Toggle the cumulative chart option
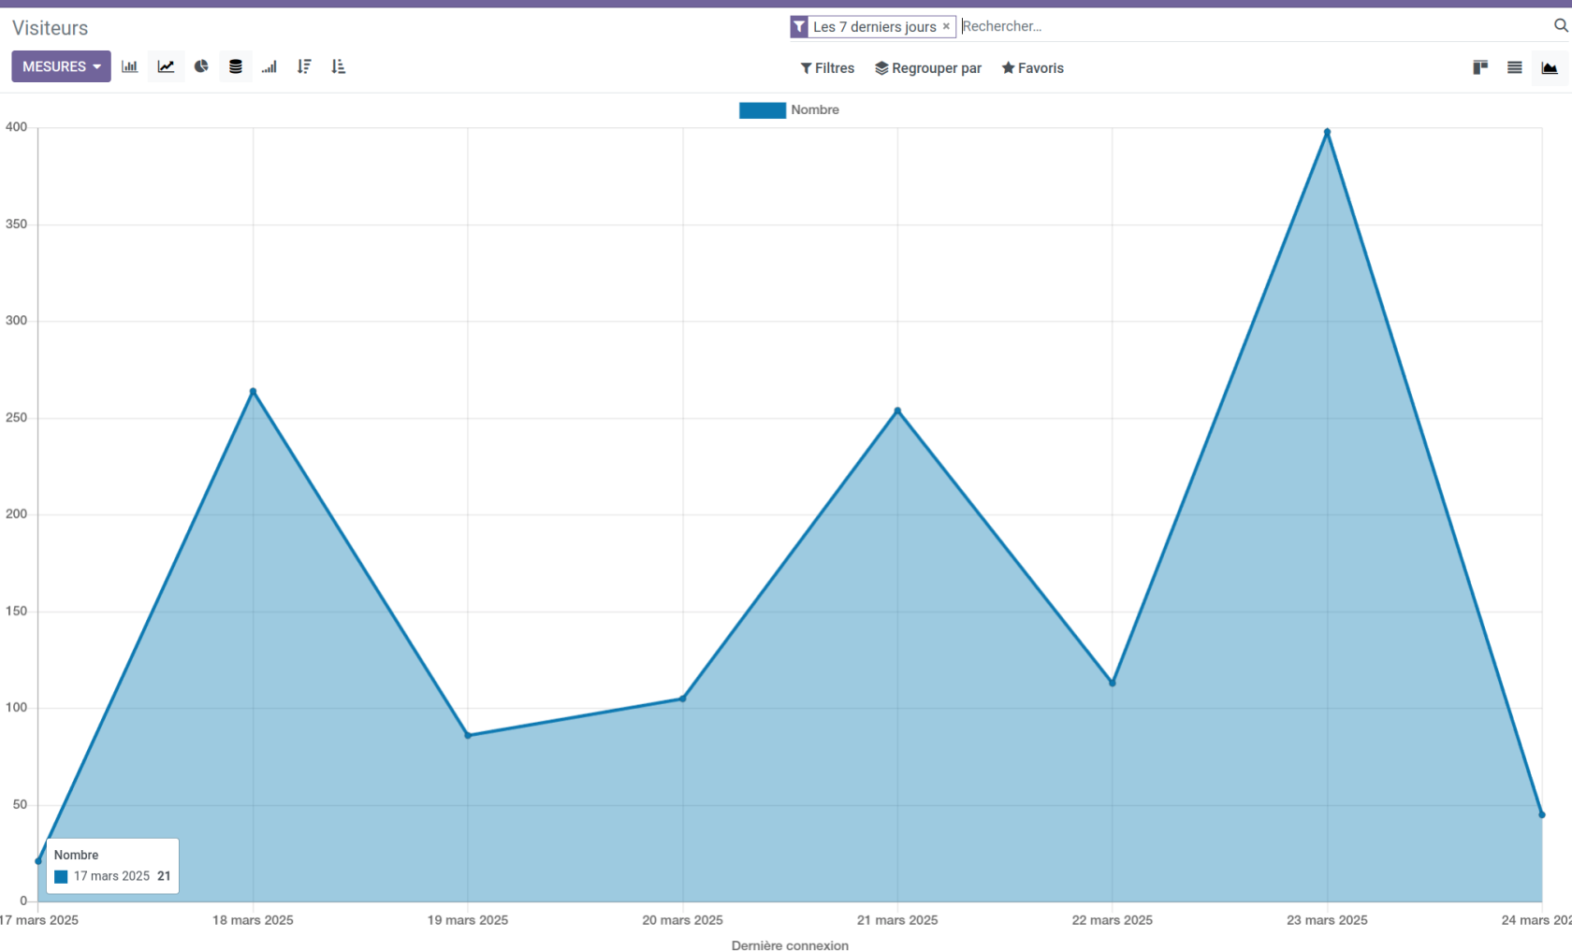1572x951 pixels. [269, 66]
